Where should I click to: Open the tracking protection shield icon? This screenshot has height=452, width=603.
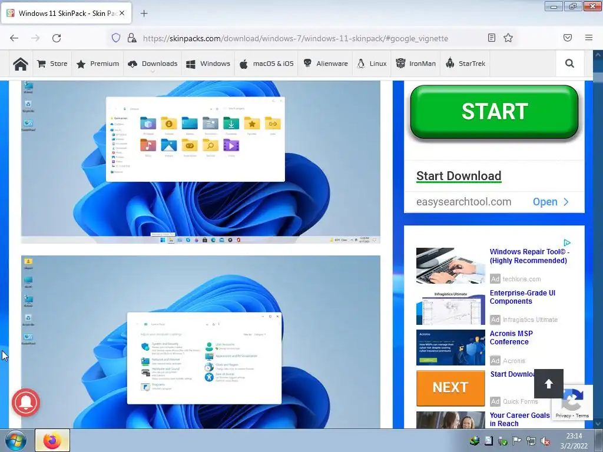[116, 38]
